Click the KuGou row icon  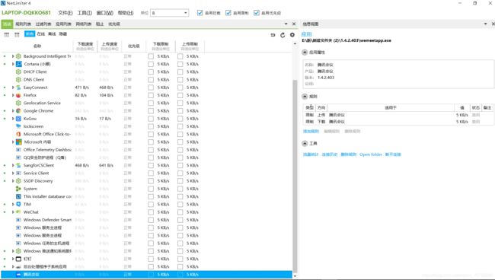tap(18, 119)
